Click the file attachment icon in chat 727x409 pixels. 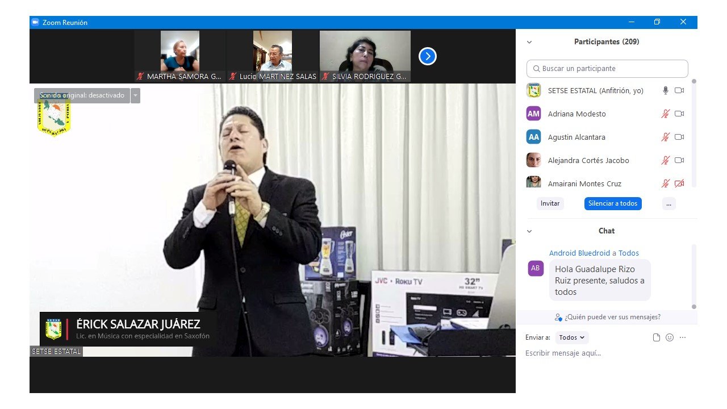[657, 337]
